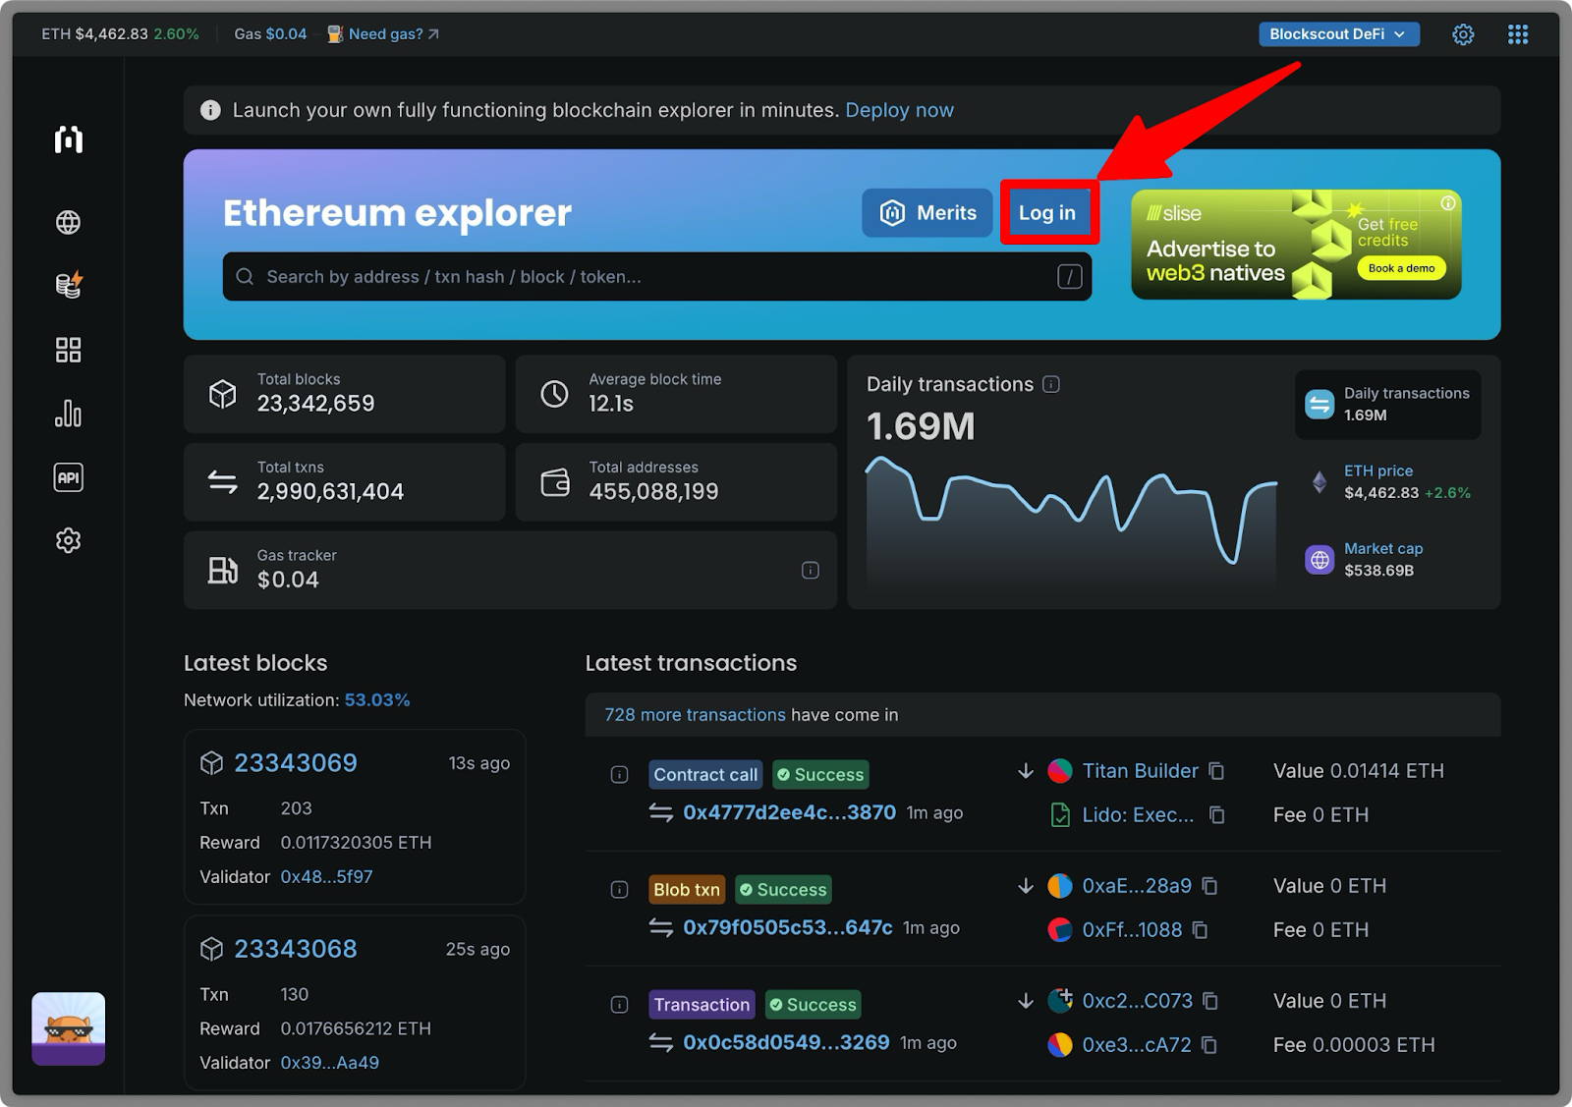Image resolution: width=1572 pixels, height=1107 pixels.
Task: Open the Average block time card
Action: click(x=676, y=394)
